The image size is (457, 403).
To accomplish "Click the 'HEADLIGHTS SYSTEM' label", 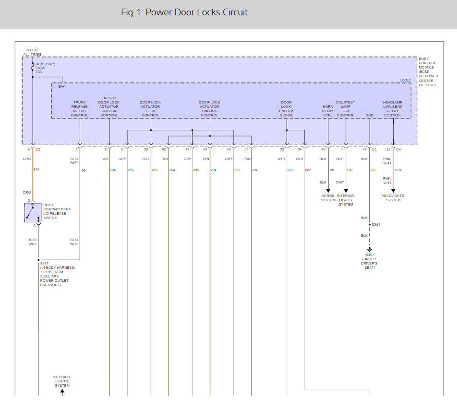I will [x=393, y=198].
